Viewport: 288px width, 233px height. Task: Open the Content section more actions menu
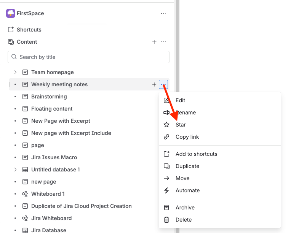coord(163,42)
